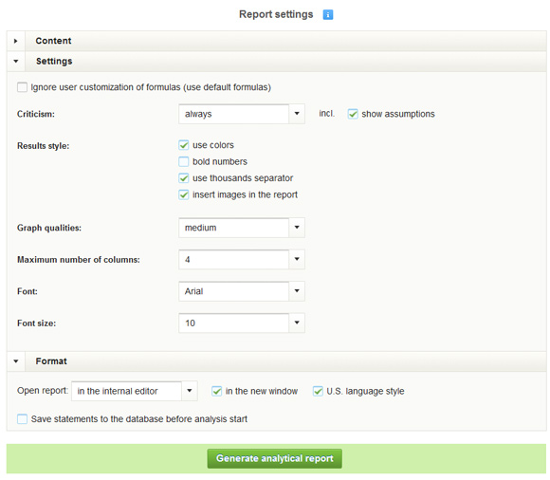The height and width of the screenshot is (480, 550).
Task: Uncheck use thousands separator option
Action: [x=183, y=178]
